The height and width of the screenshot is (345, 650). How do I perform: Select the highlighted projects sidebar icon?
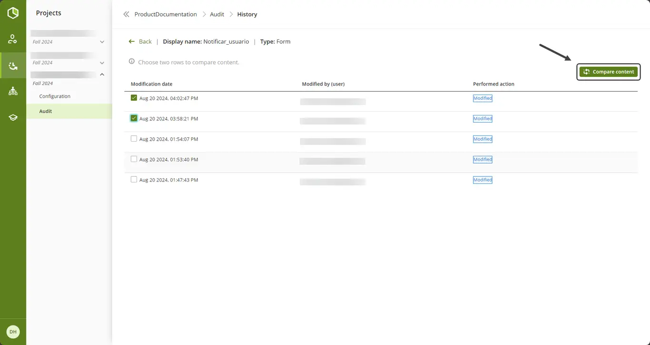[13, 66]
